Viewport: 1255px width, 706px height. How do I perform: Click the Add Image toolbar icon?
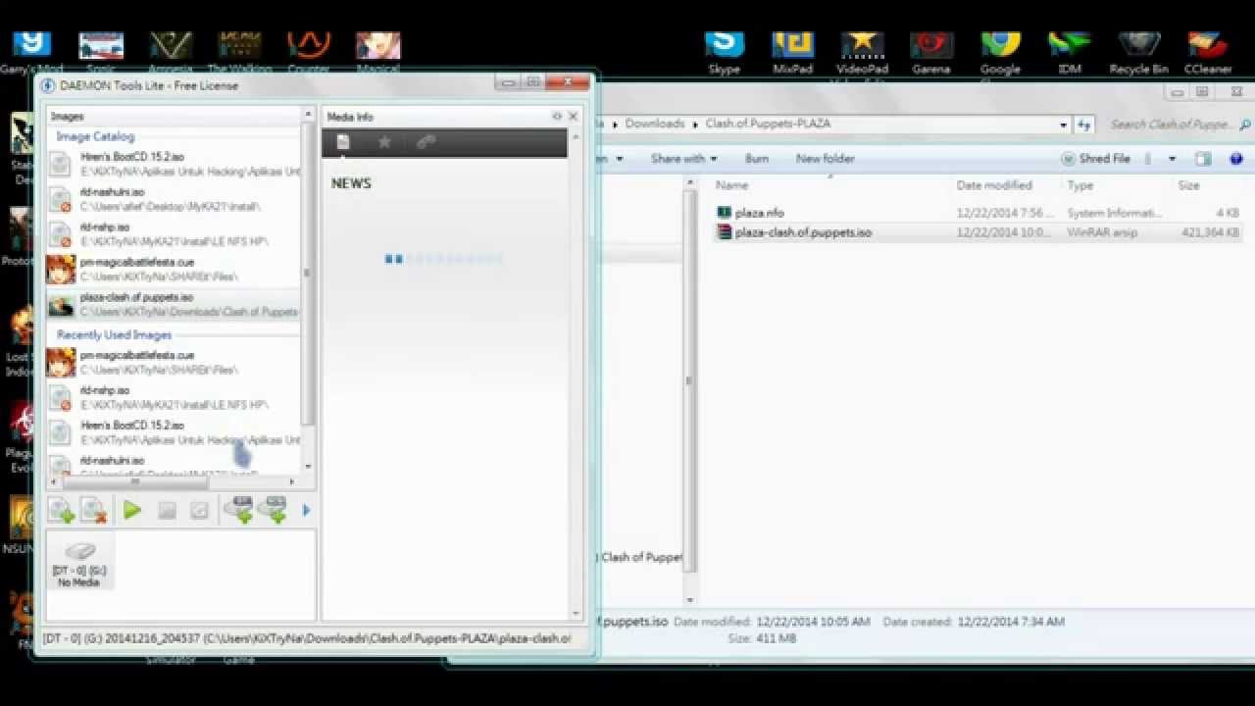pyautogui.click(x=61, y=510)
